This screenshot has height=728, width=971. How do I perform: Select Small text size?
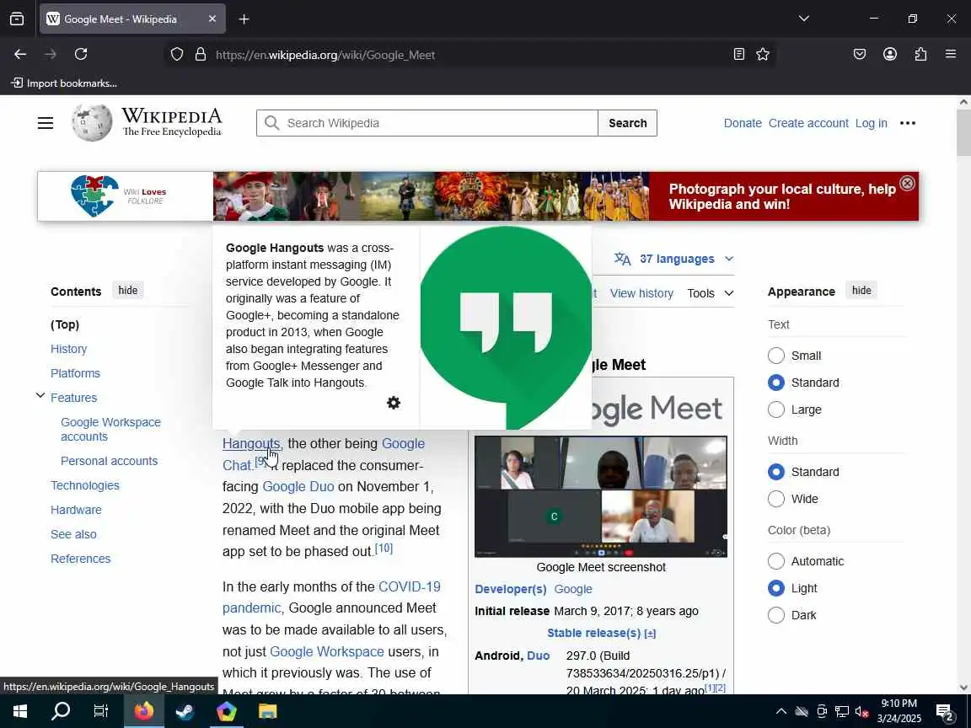coord(776,356)
